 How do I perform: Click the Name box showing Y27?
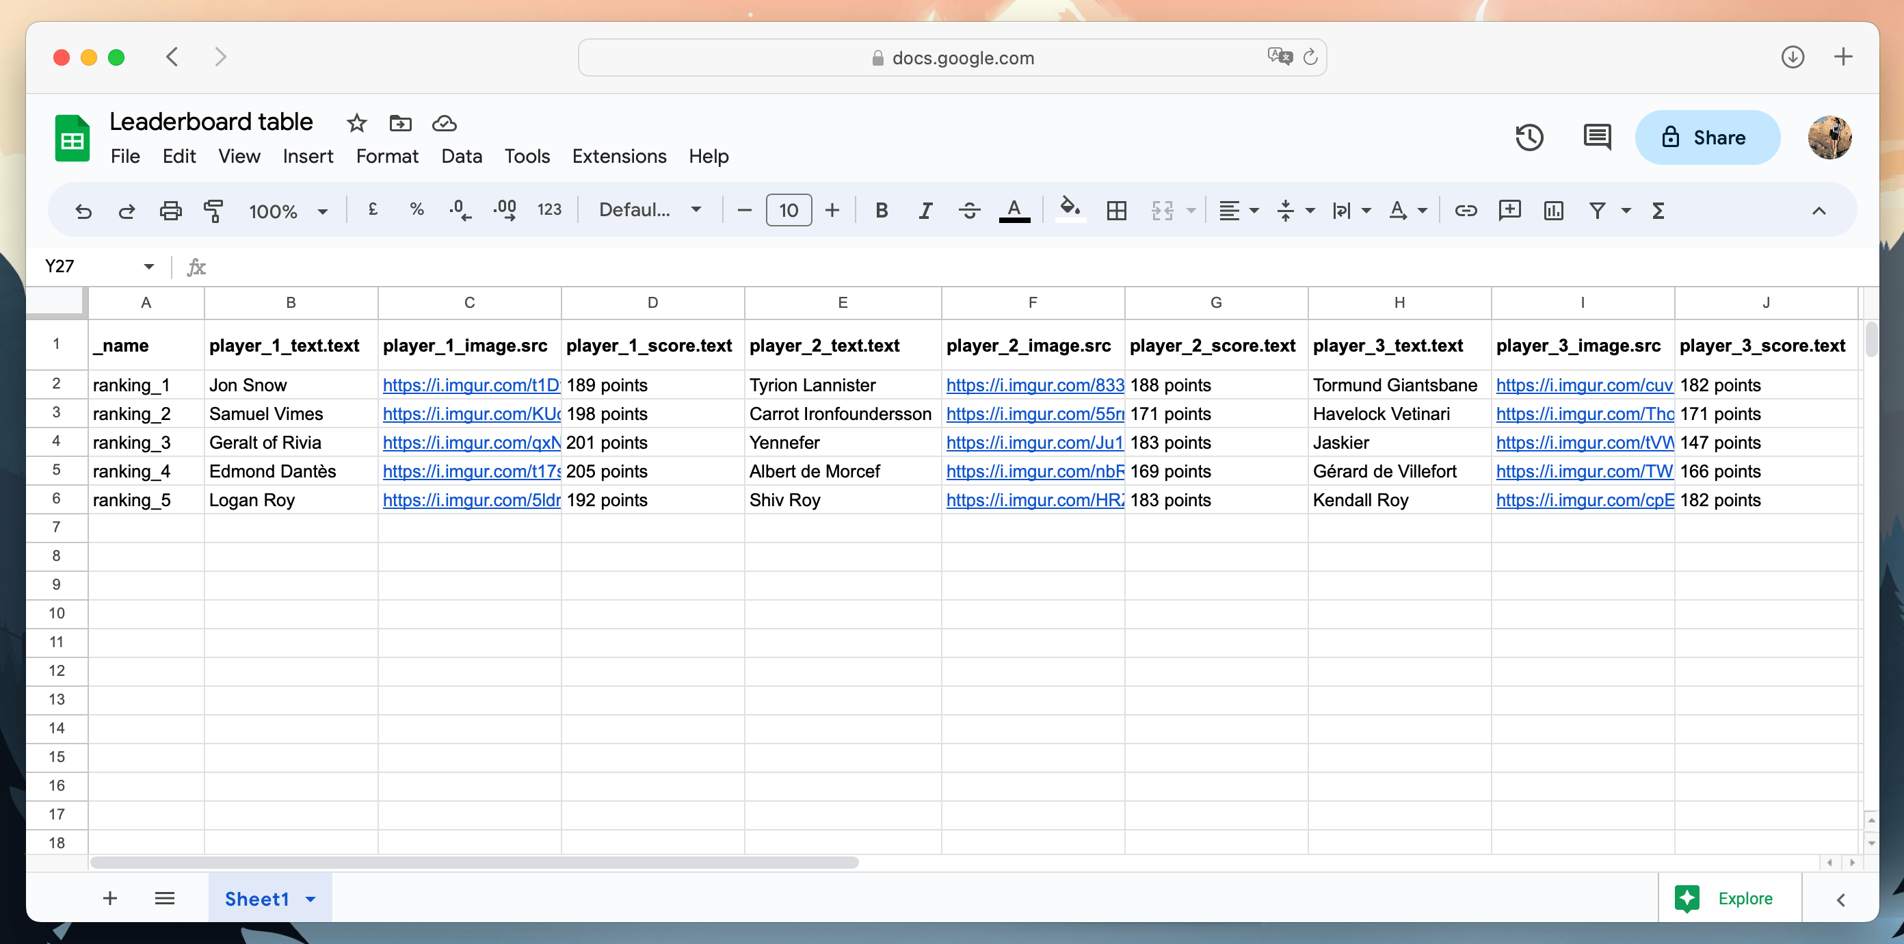point(100,266)
